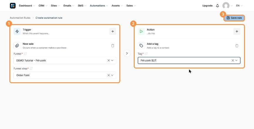
Task: Click the Action play icon
Action: [x=141, y=31]
